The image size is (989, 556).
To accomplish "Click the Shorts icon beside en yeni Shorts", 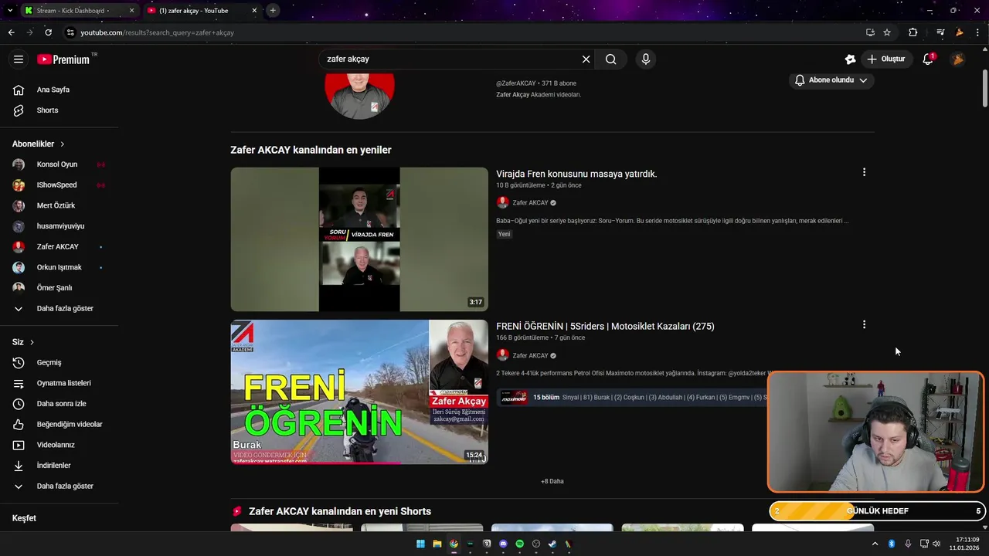I will point(237,511).
